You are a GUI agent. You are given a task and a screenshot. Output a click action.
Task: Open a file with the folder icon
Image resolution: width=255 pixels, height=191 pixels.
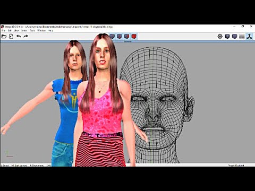(4, 37)
